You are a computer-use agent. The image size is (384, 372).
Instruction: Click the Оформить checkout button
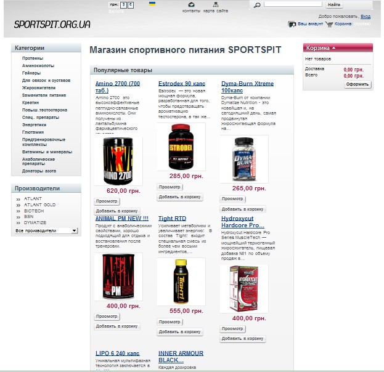357,84
